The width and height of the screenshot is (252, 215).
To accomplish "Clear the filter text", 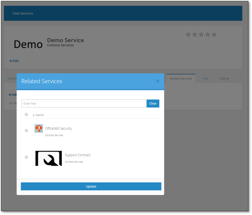I will point(153,104).
